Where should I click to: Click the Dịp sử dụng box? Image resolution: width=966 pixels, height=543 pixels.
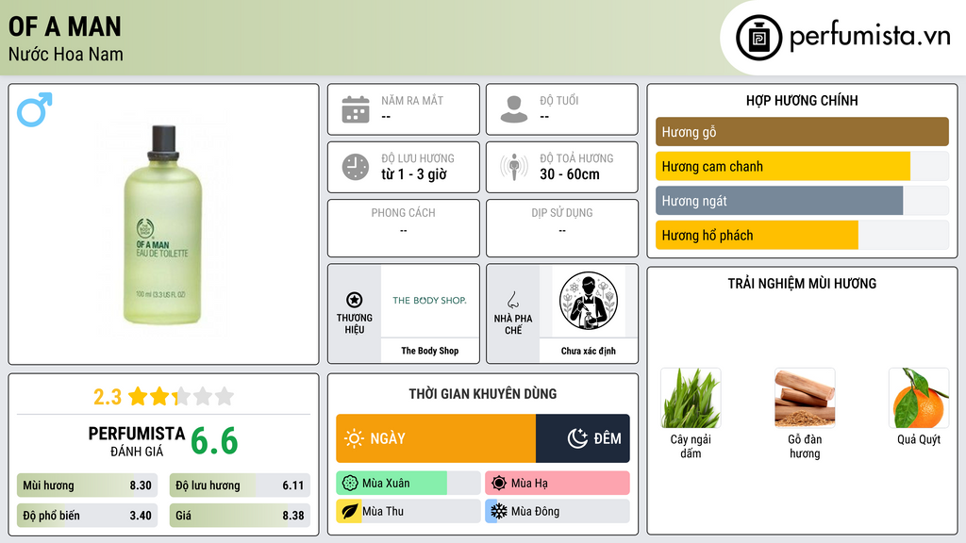tap(562, 228)
